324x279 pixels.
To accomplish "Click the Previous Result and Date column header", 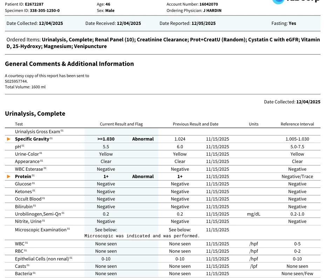I will point(195,124).
